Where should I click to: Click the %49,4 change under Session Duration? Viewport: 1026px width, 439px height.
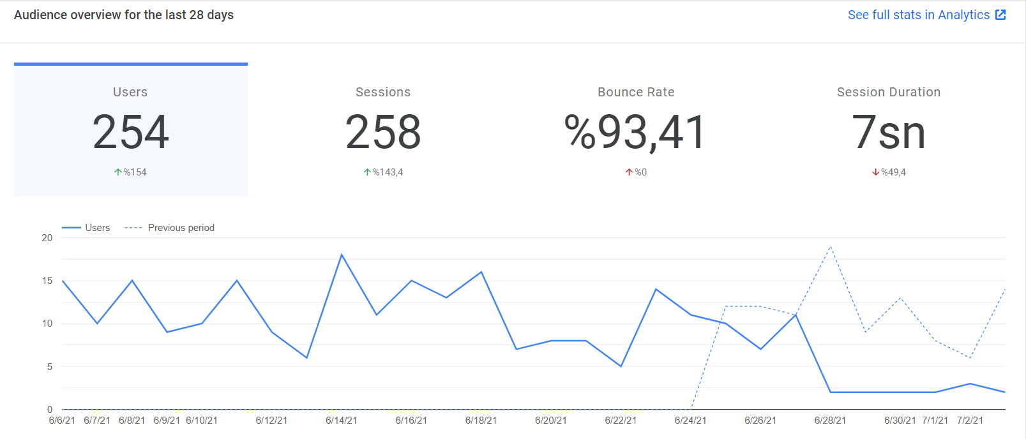click(x=894, y=172)
